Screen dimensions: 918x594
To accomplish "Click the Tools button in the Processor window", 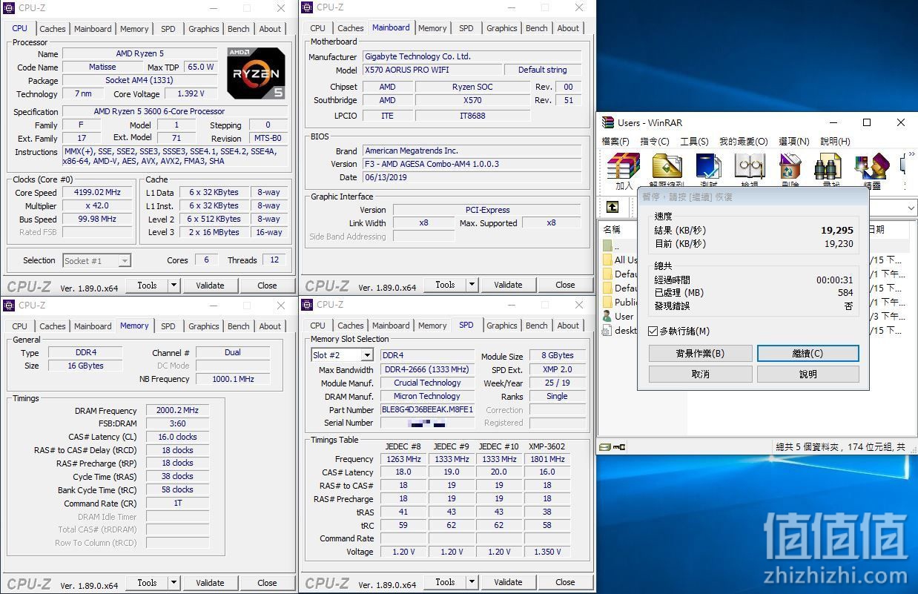I will [x=147, y=285].
